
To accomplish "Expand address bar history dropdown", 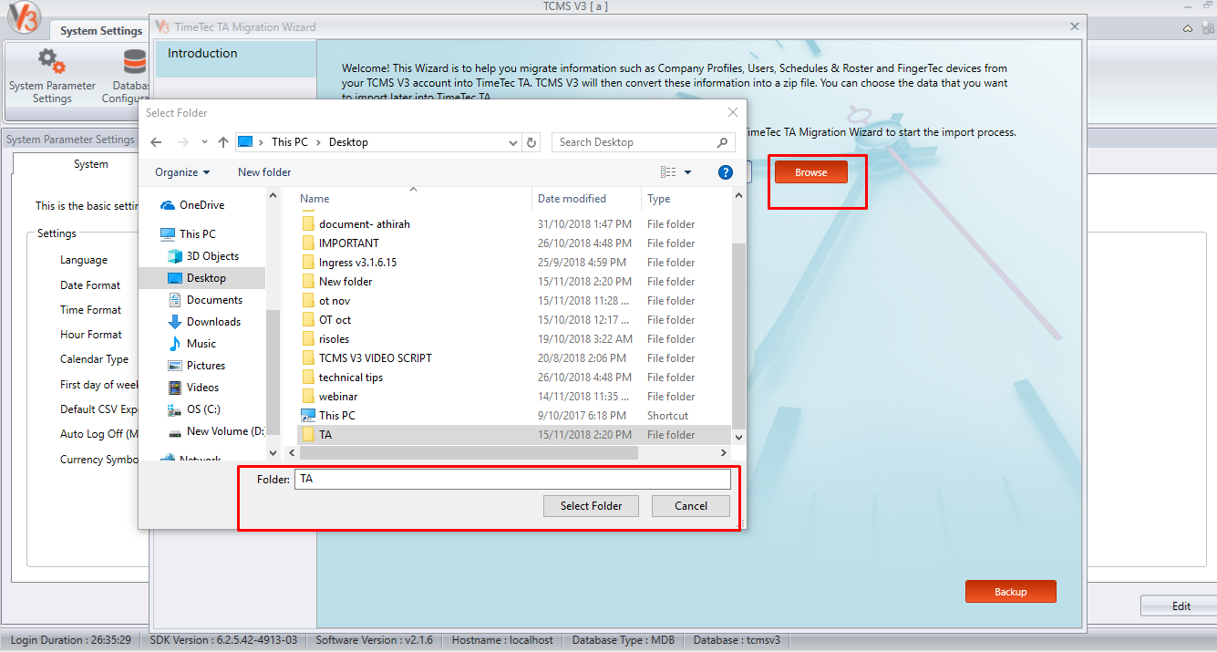I will 513,142.
